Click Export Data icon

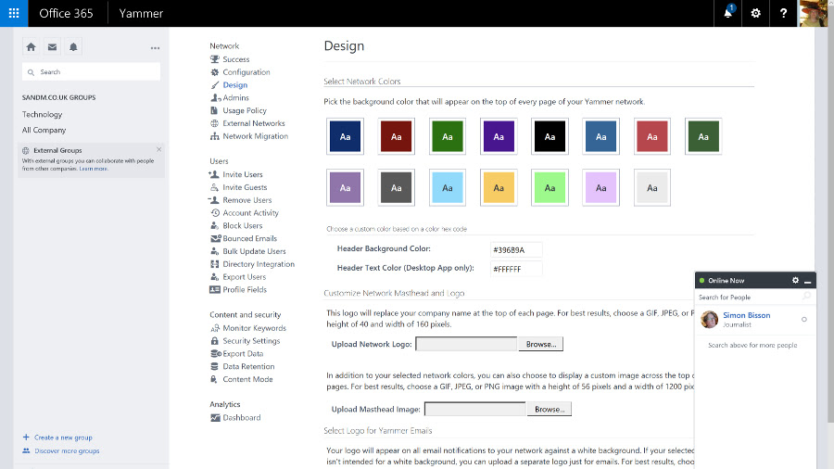coord(215,354)
